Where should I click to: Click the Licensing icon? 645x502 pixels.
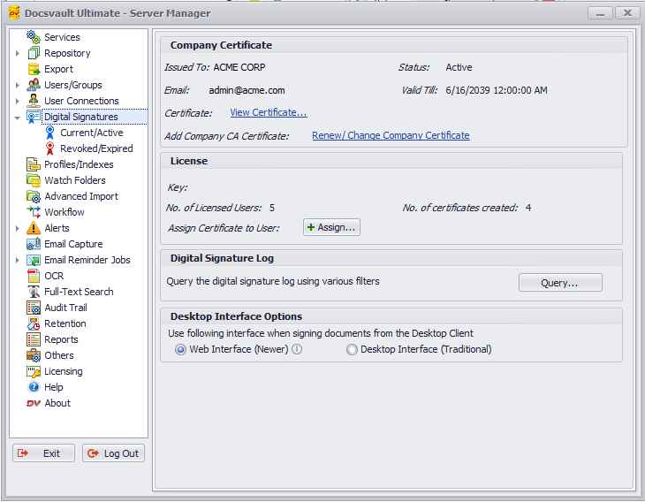click(x=34, y=371)
